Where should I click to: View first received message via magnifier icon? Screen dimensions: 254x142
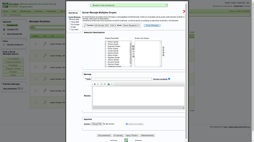tap(45, 44)
